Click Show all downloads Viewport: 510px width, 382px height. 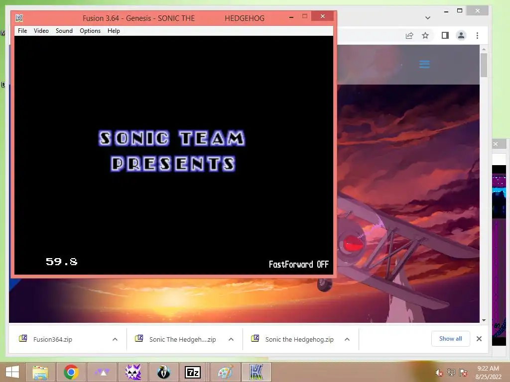click(450, 339)
